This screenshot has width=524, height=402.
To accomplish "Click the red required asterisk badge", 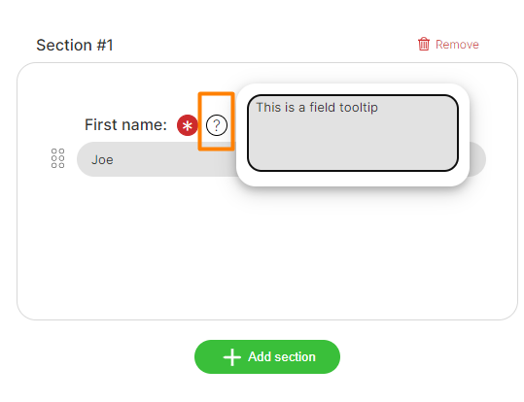I will click(187, 125).
